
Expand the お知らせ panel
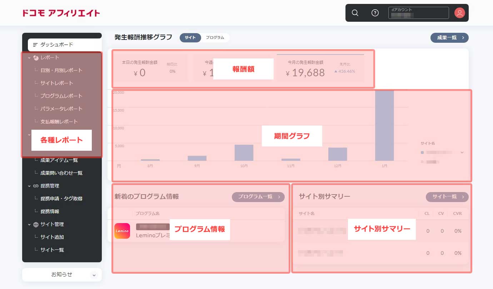tap(94, 274)
